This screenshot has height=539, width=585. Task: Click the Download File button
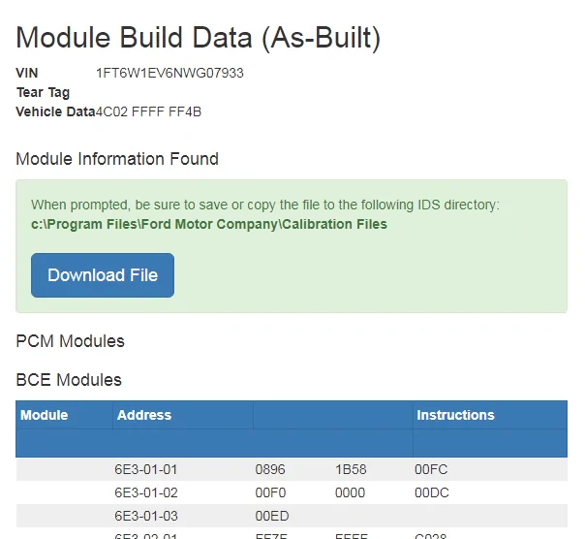(x=103, y=275)
